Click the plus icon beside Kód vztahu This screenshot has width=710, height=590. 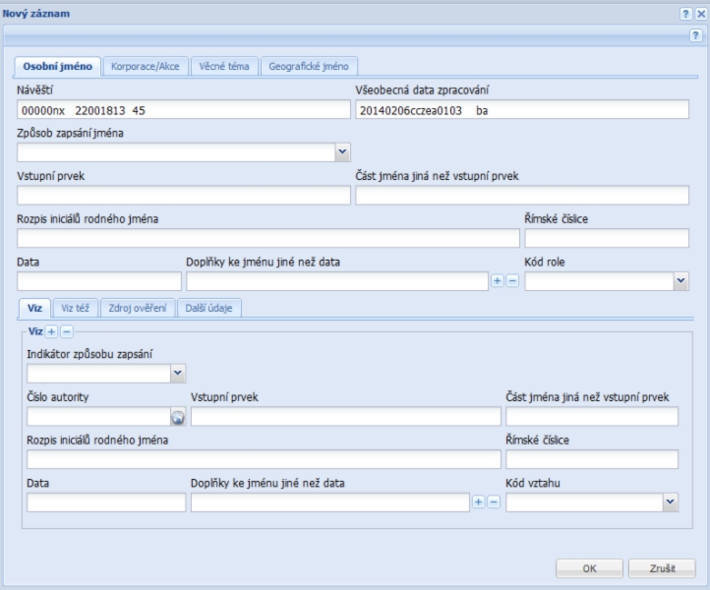click(x=480, y=501)
